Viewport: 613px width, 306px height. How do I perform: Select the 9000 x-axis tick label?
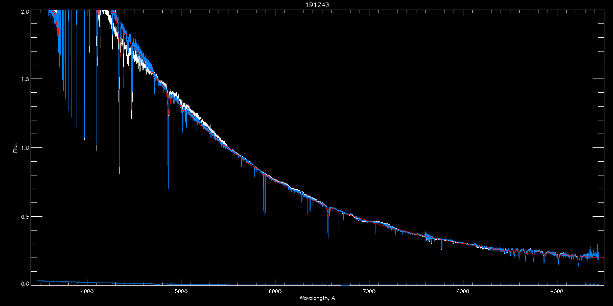point(557,292)
